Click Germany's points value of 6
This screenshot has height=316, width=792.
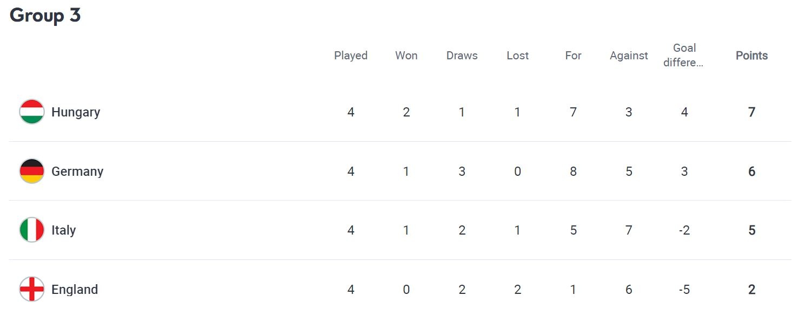751,171
